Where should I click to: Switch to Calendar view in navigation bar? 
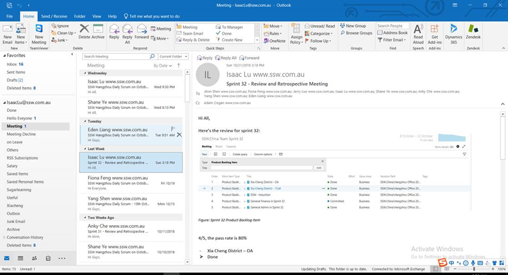[20, 258]
